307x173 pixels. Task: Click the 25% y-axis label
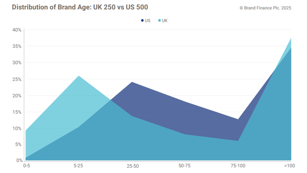17,79
